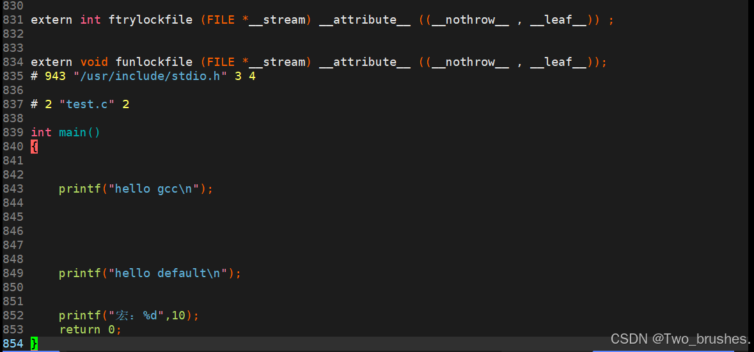
Task: Click the "test.c" filename string
Action: pyautogui.click(x=87, y=104)
